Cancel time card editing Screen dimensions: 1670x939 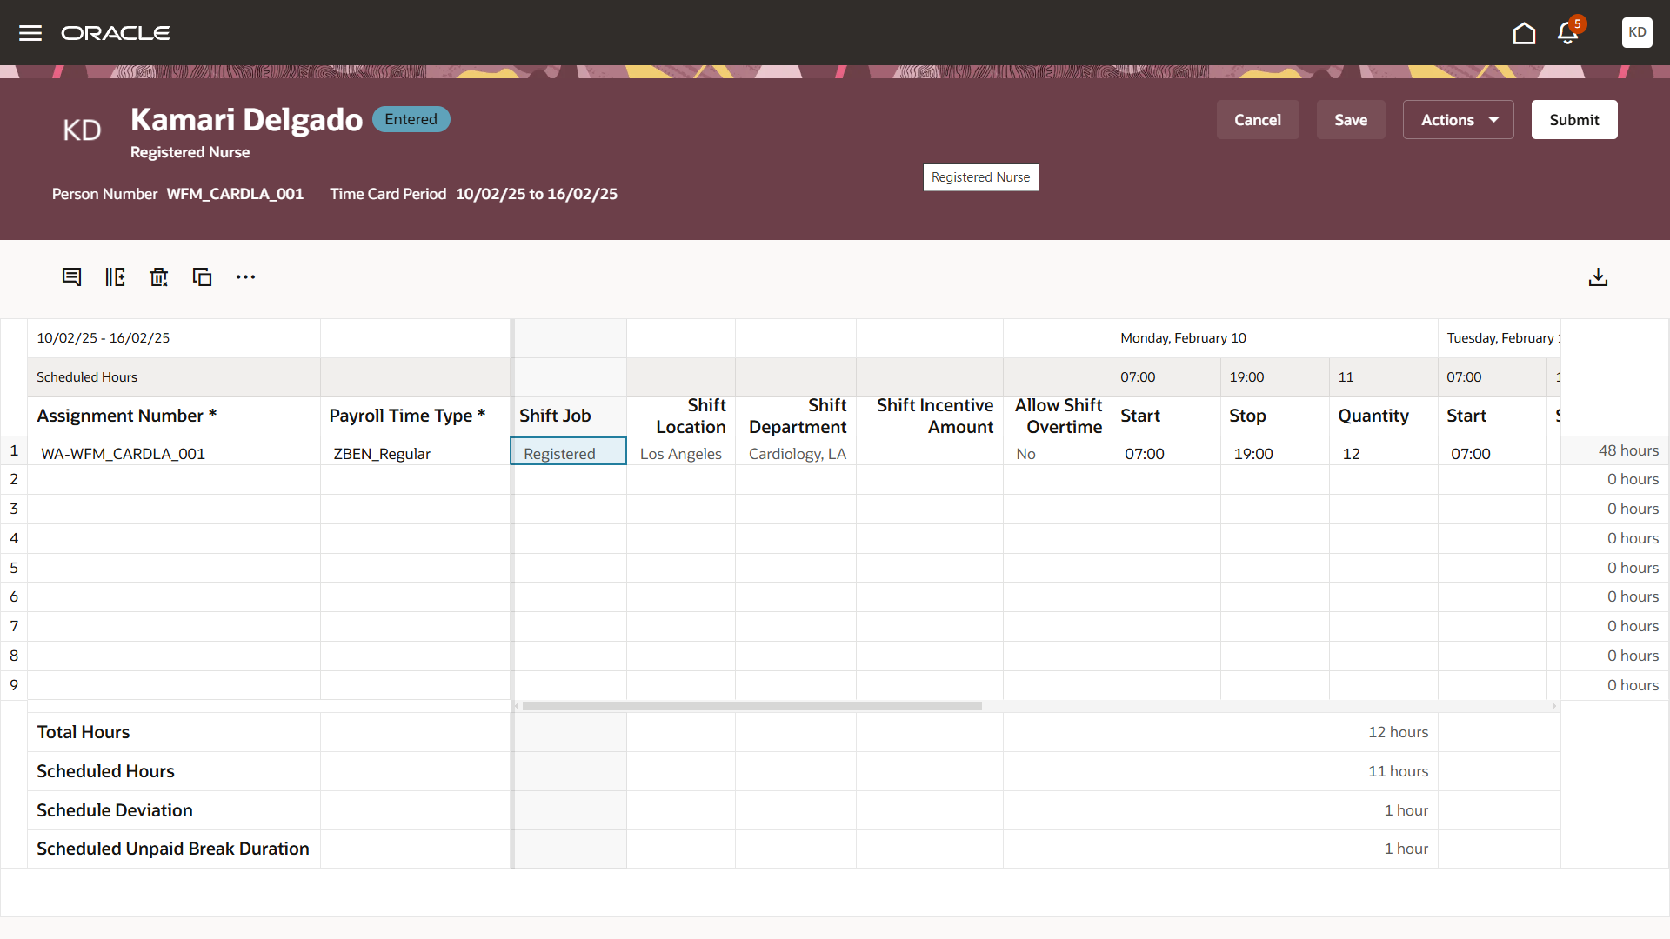click(x=1257, y=120)
